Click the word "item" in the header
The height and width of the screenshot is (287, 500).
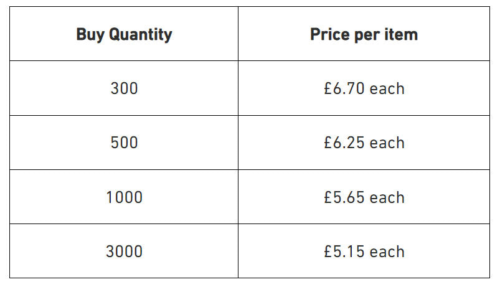pos(402,34)
